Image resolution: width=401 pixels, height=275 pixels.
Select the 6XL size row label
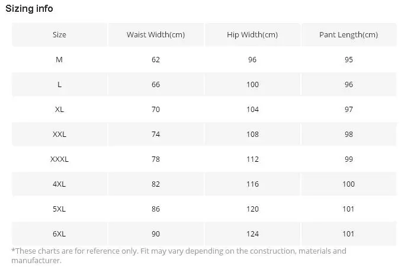[59, 234]
